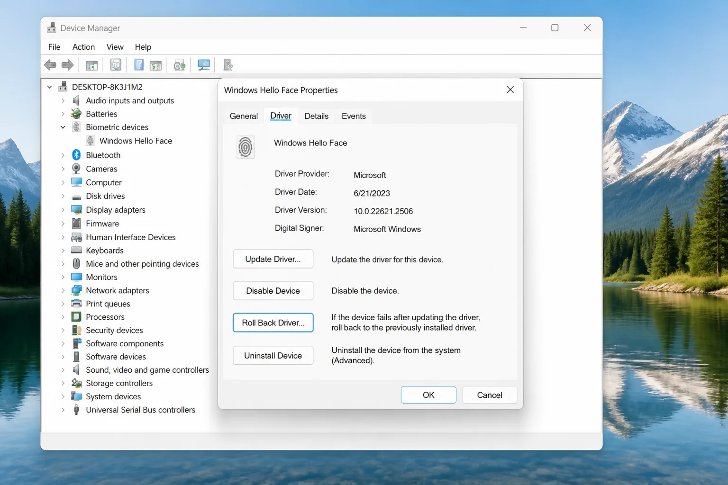This screenshot has height=485, width=728.
Task: Collapse the DESKTOP-8K3J1M2 root node
Action: [x=49, y=87]
